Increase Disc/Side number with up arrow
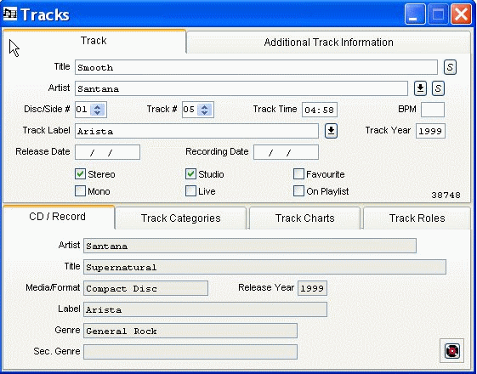 (x=97, y=106)
